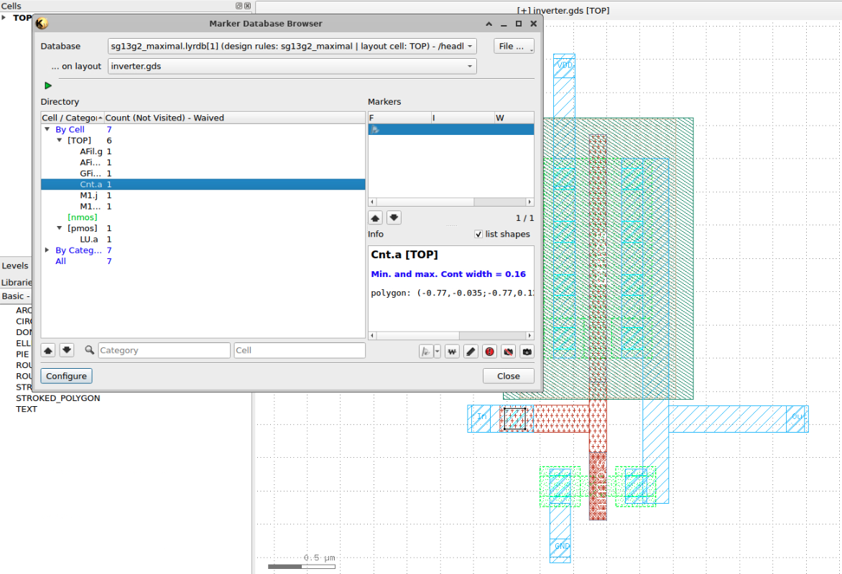Go to previous marker with up arrow
842x574 pixels.
pos(375,218)
